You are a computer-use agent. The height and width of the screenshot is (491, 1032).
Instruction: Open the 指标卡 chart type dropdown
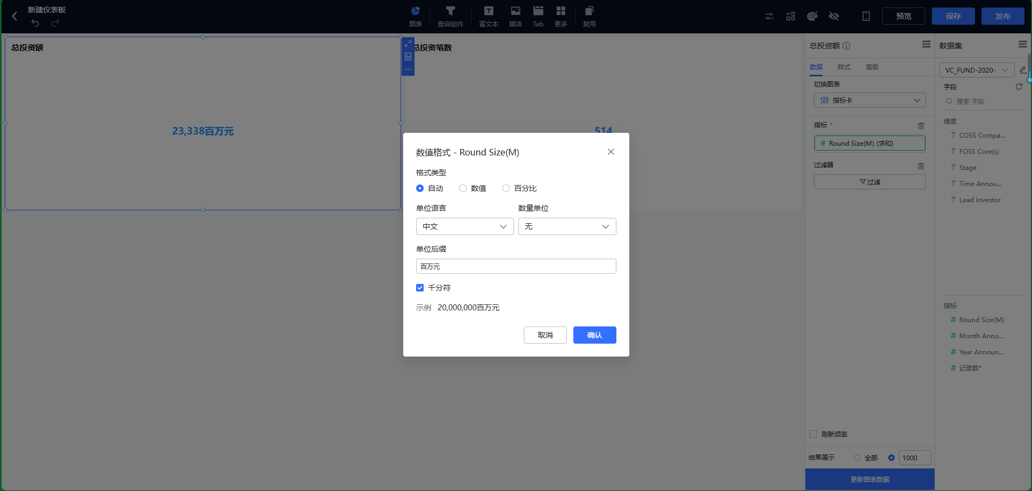click(x=869, y=100)
